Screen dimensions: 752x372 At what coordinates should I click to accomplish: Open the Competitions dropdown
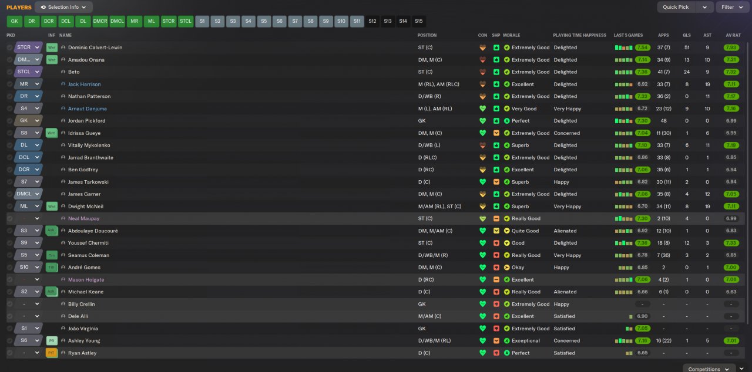709,368
